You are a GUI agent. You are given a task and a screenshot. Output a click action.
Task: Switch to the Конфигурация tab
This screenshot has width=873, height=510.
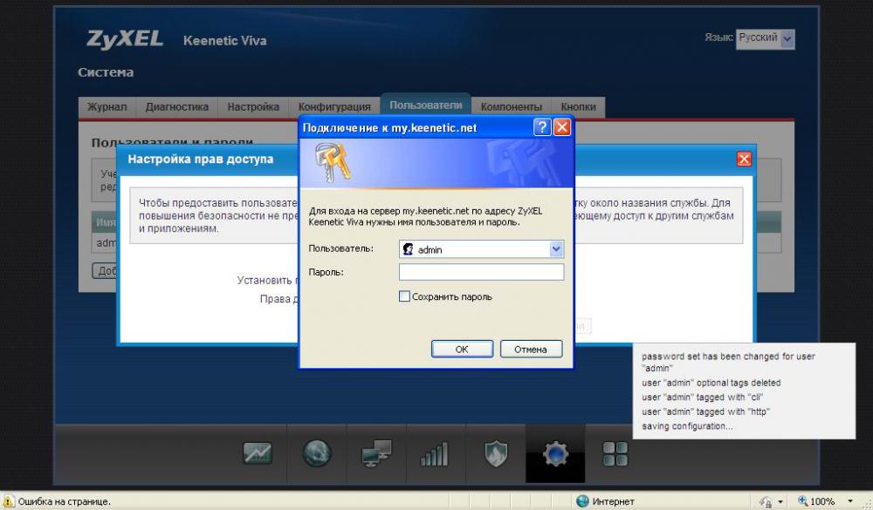click(x=334, y=106)
